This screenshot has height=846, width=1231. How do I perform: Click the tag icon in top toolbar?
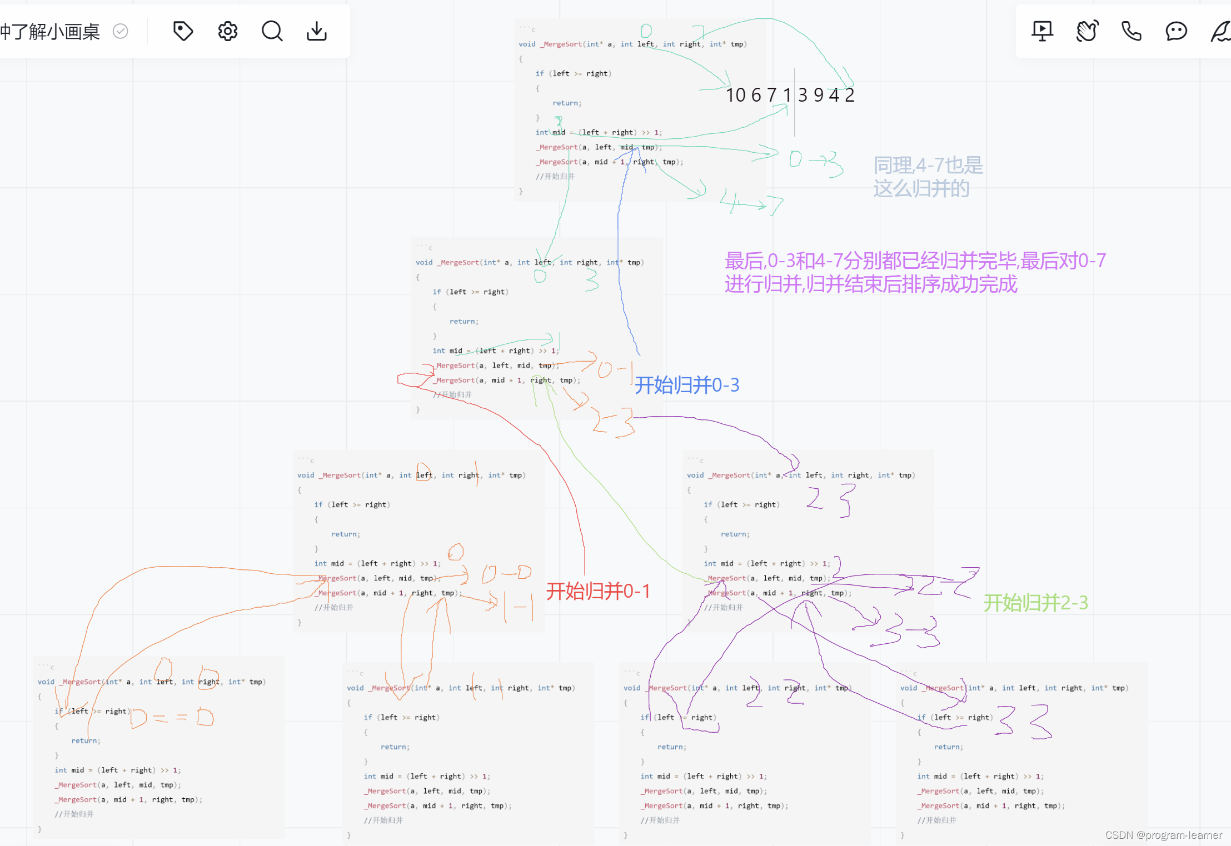click(x=183, y=31)
